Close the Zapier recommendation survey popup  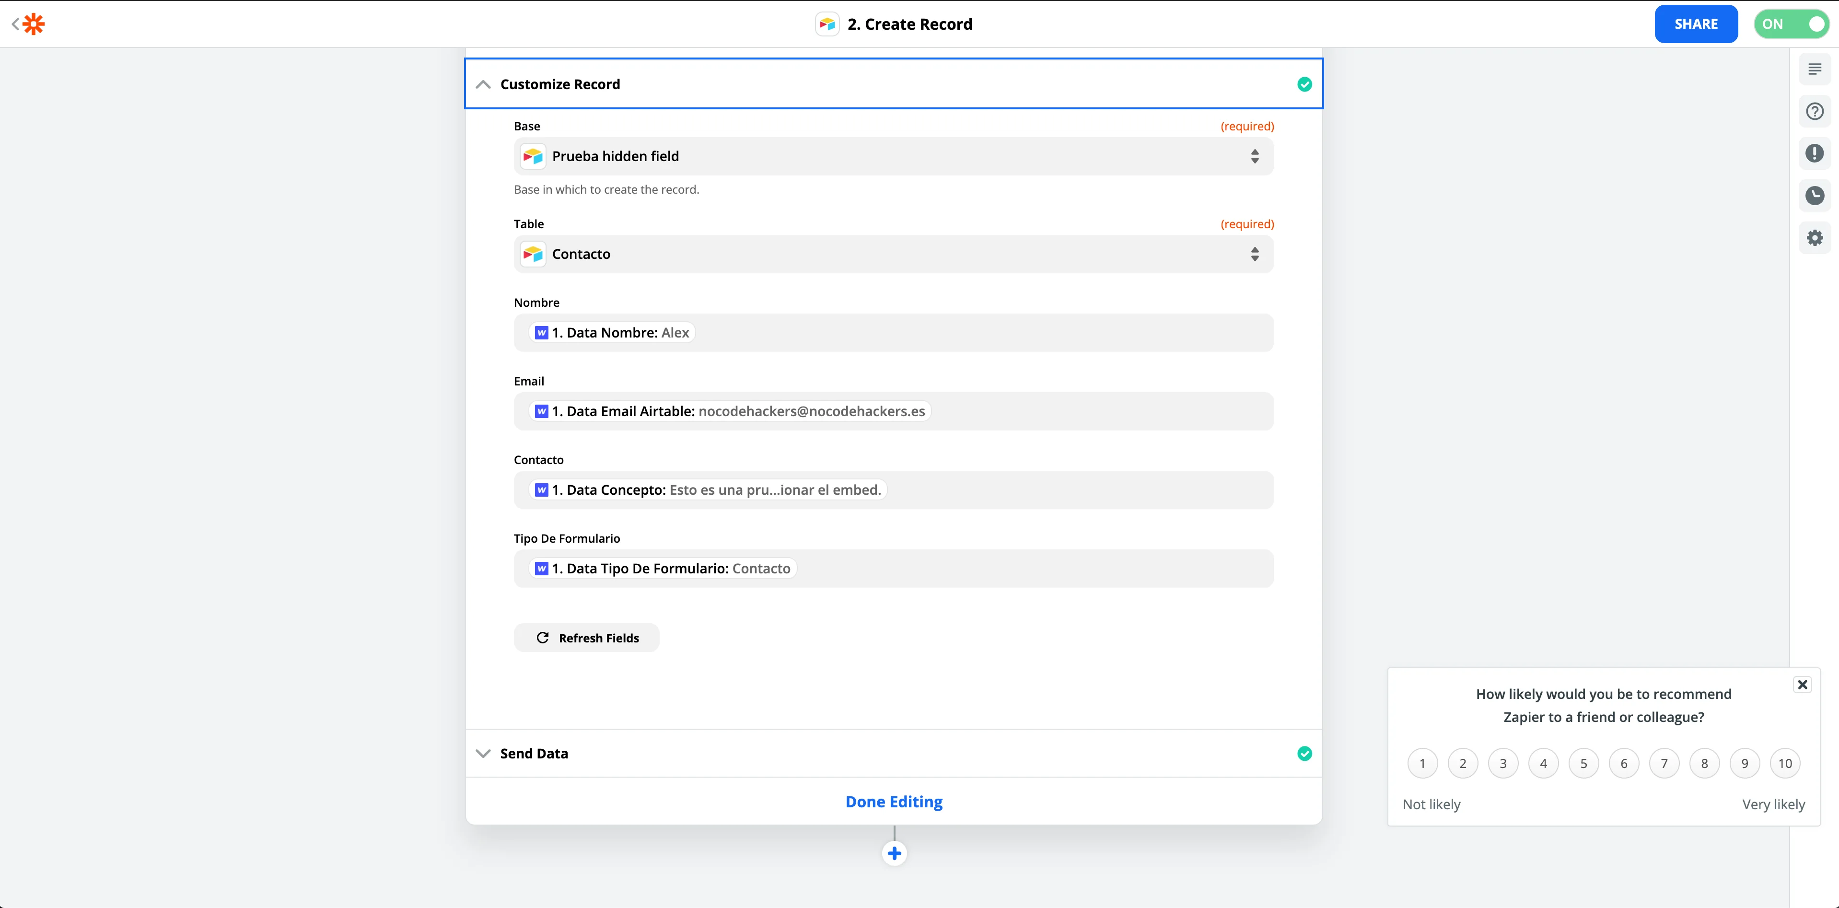1802,685
